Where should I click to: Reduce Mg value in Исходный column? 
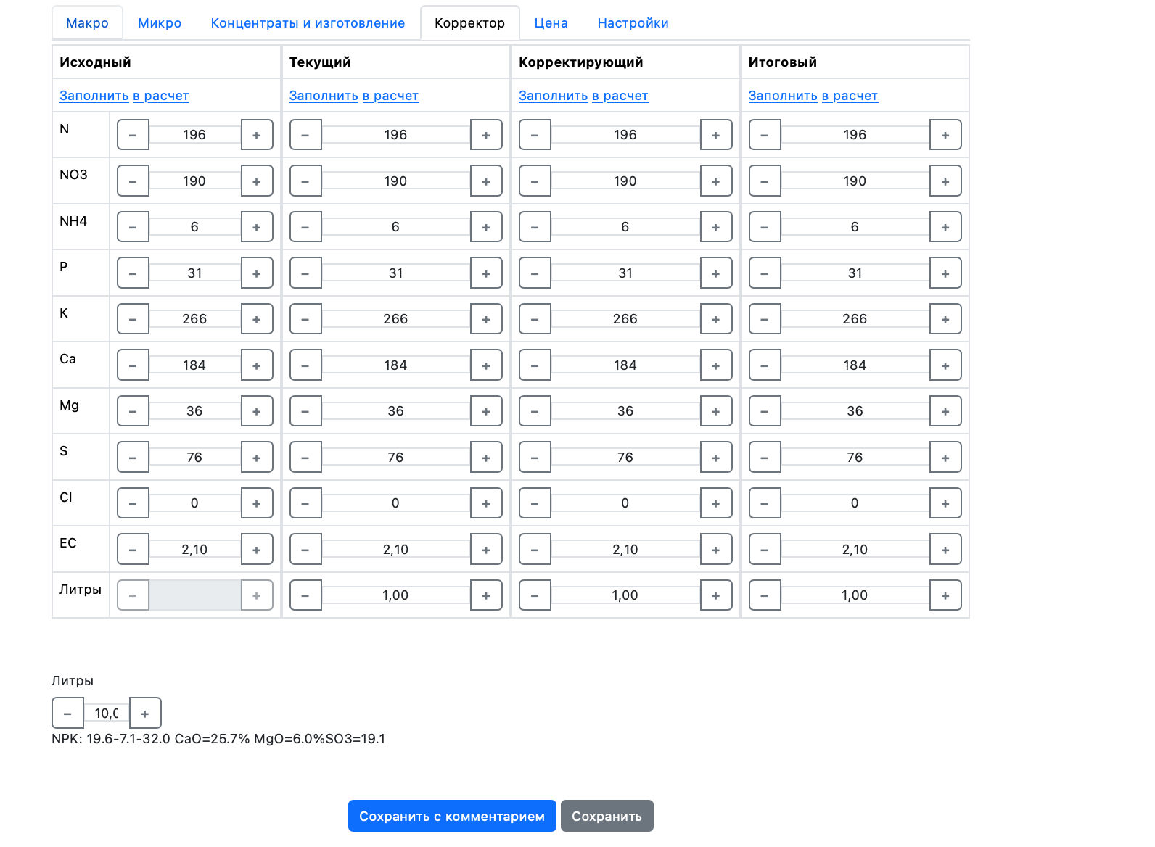tap(133, 411)
